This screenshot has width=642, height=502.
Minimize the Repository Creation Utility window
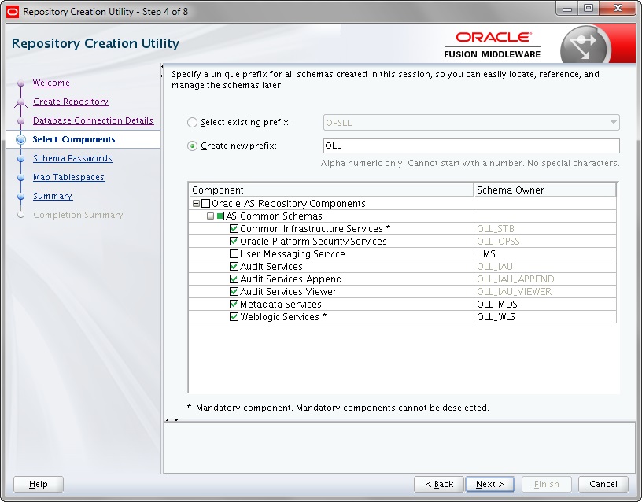pyautogui.click(x=567, y=9)
